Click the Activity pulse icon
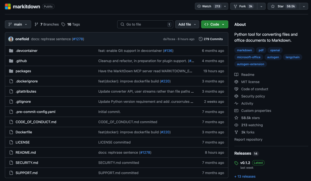 coord(236,103)
